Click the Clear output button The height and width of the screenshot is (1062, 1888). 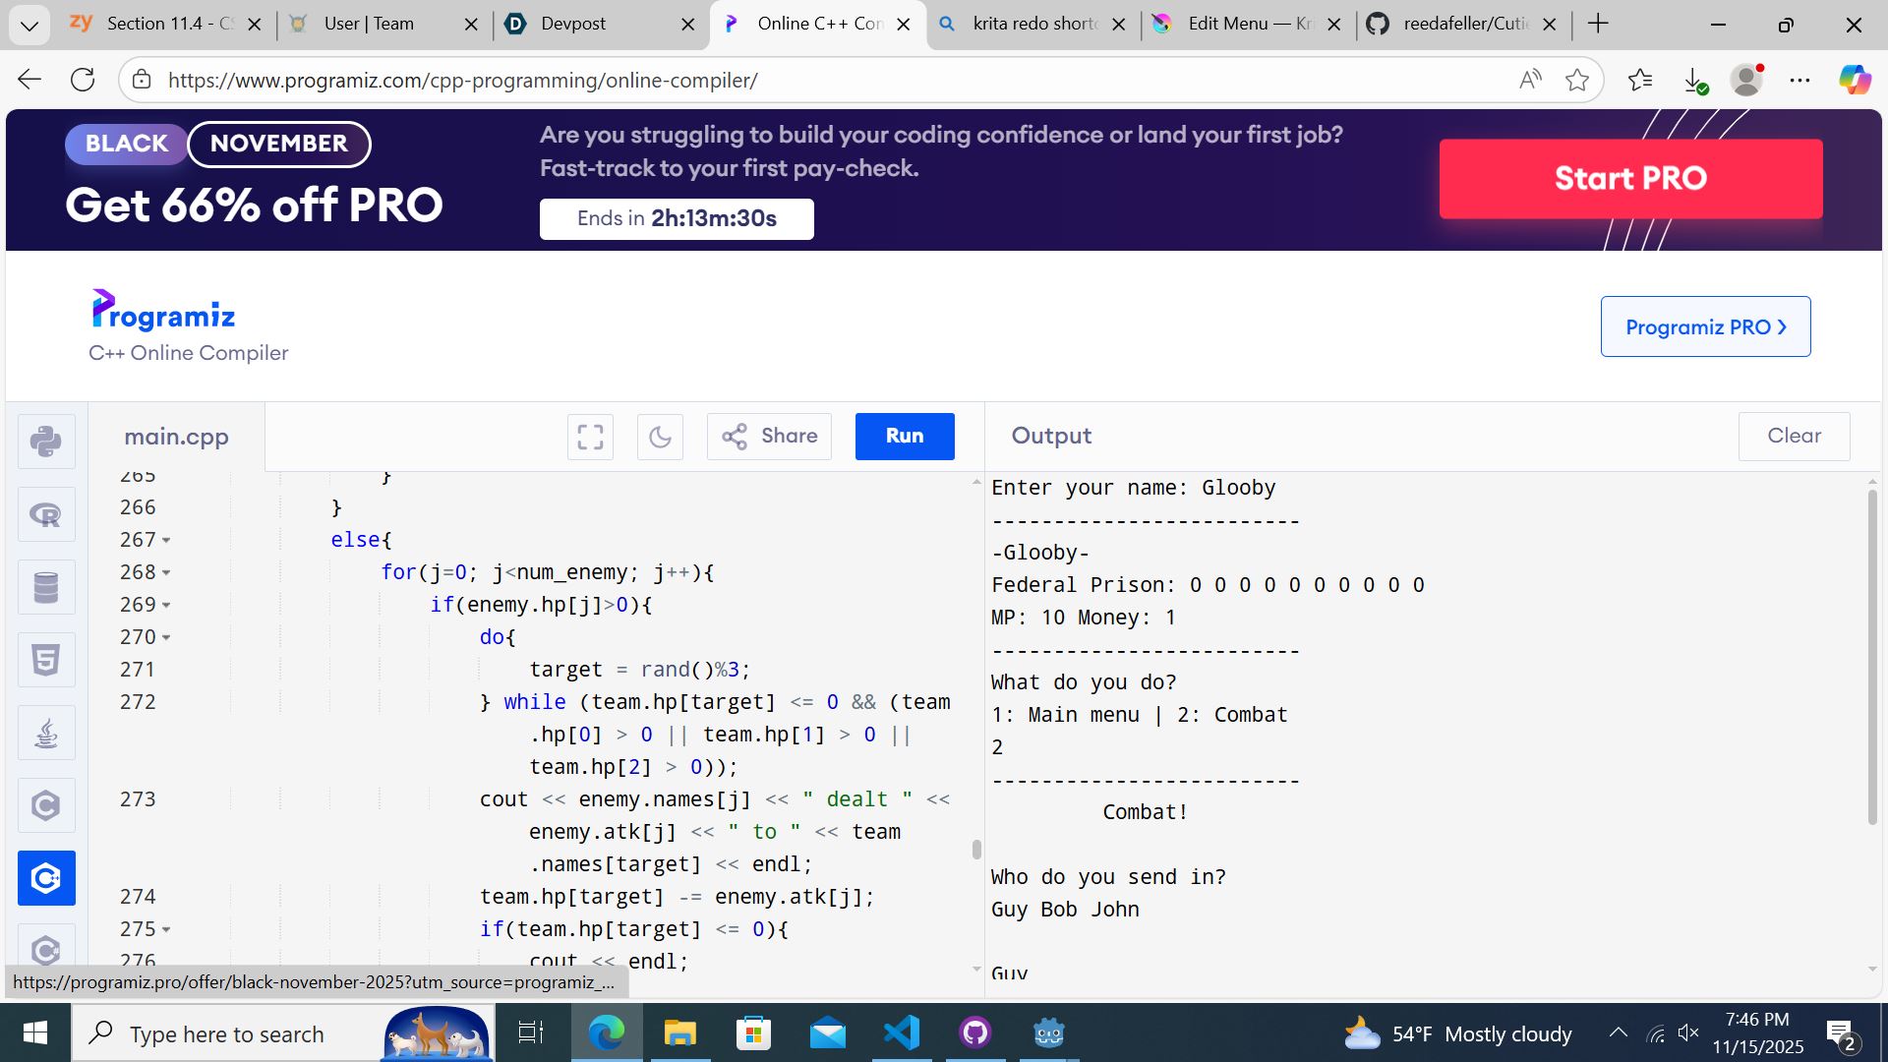tap(1793, 437)
